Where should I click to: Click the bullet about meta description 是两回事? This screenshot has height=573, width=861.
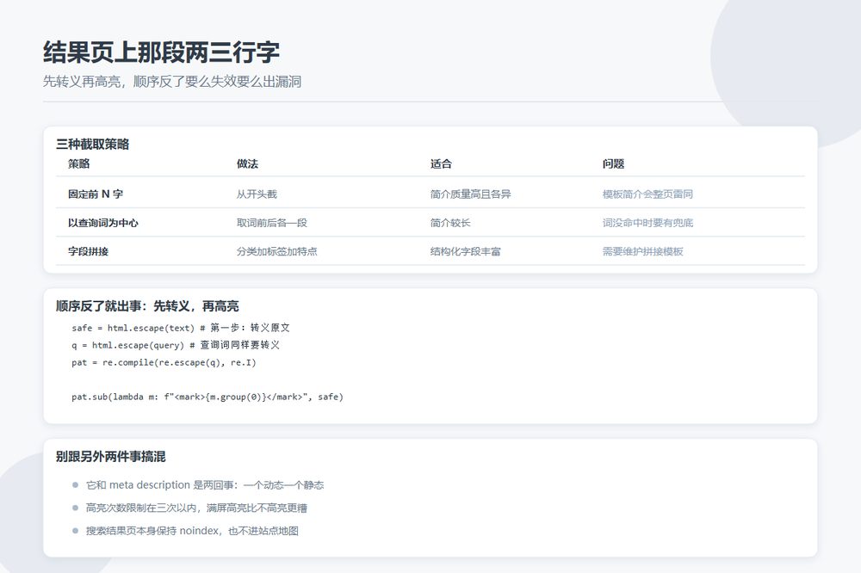(x=205, y=485)
